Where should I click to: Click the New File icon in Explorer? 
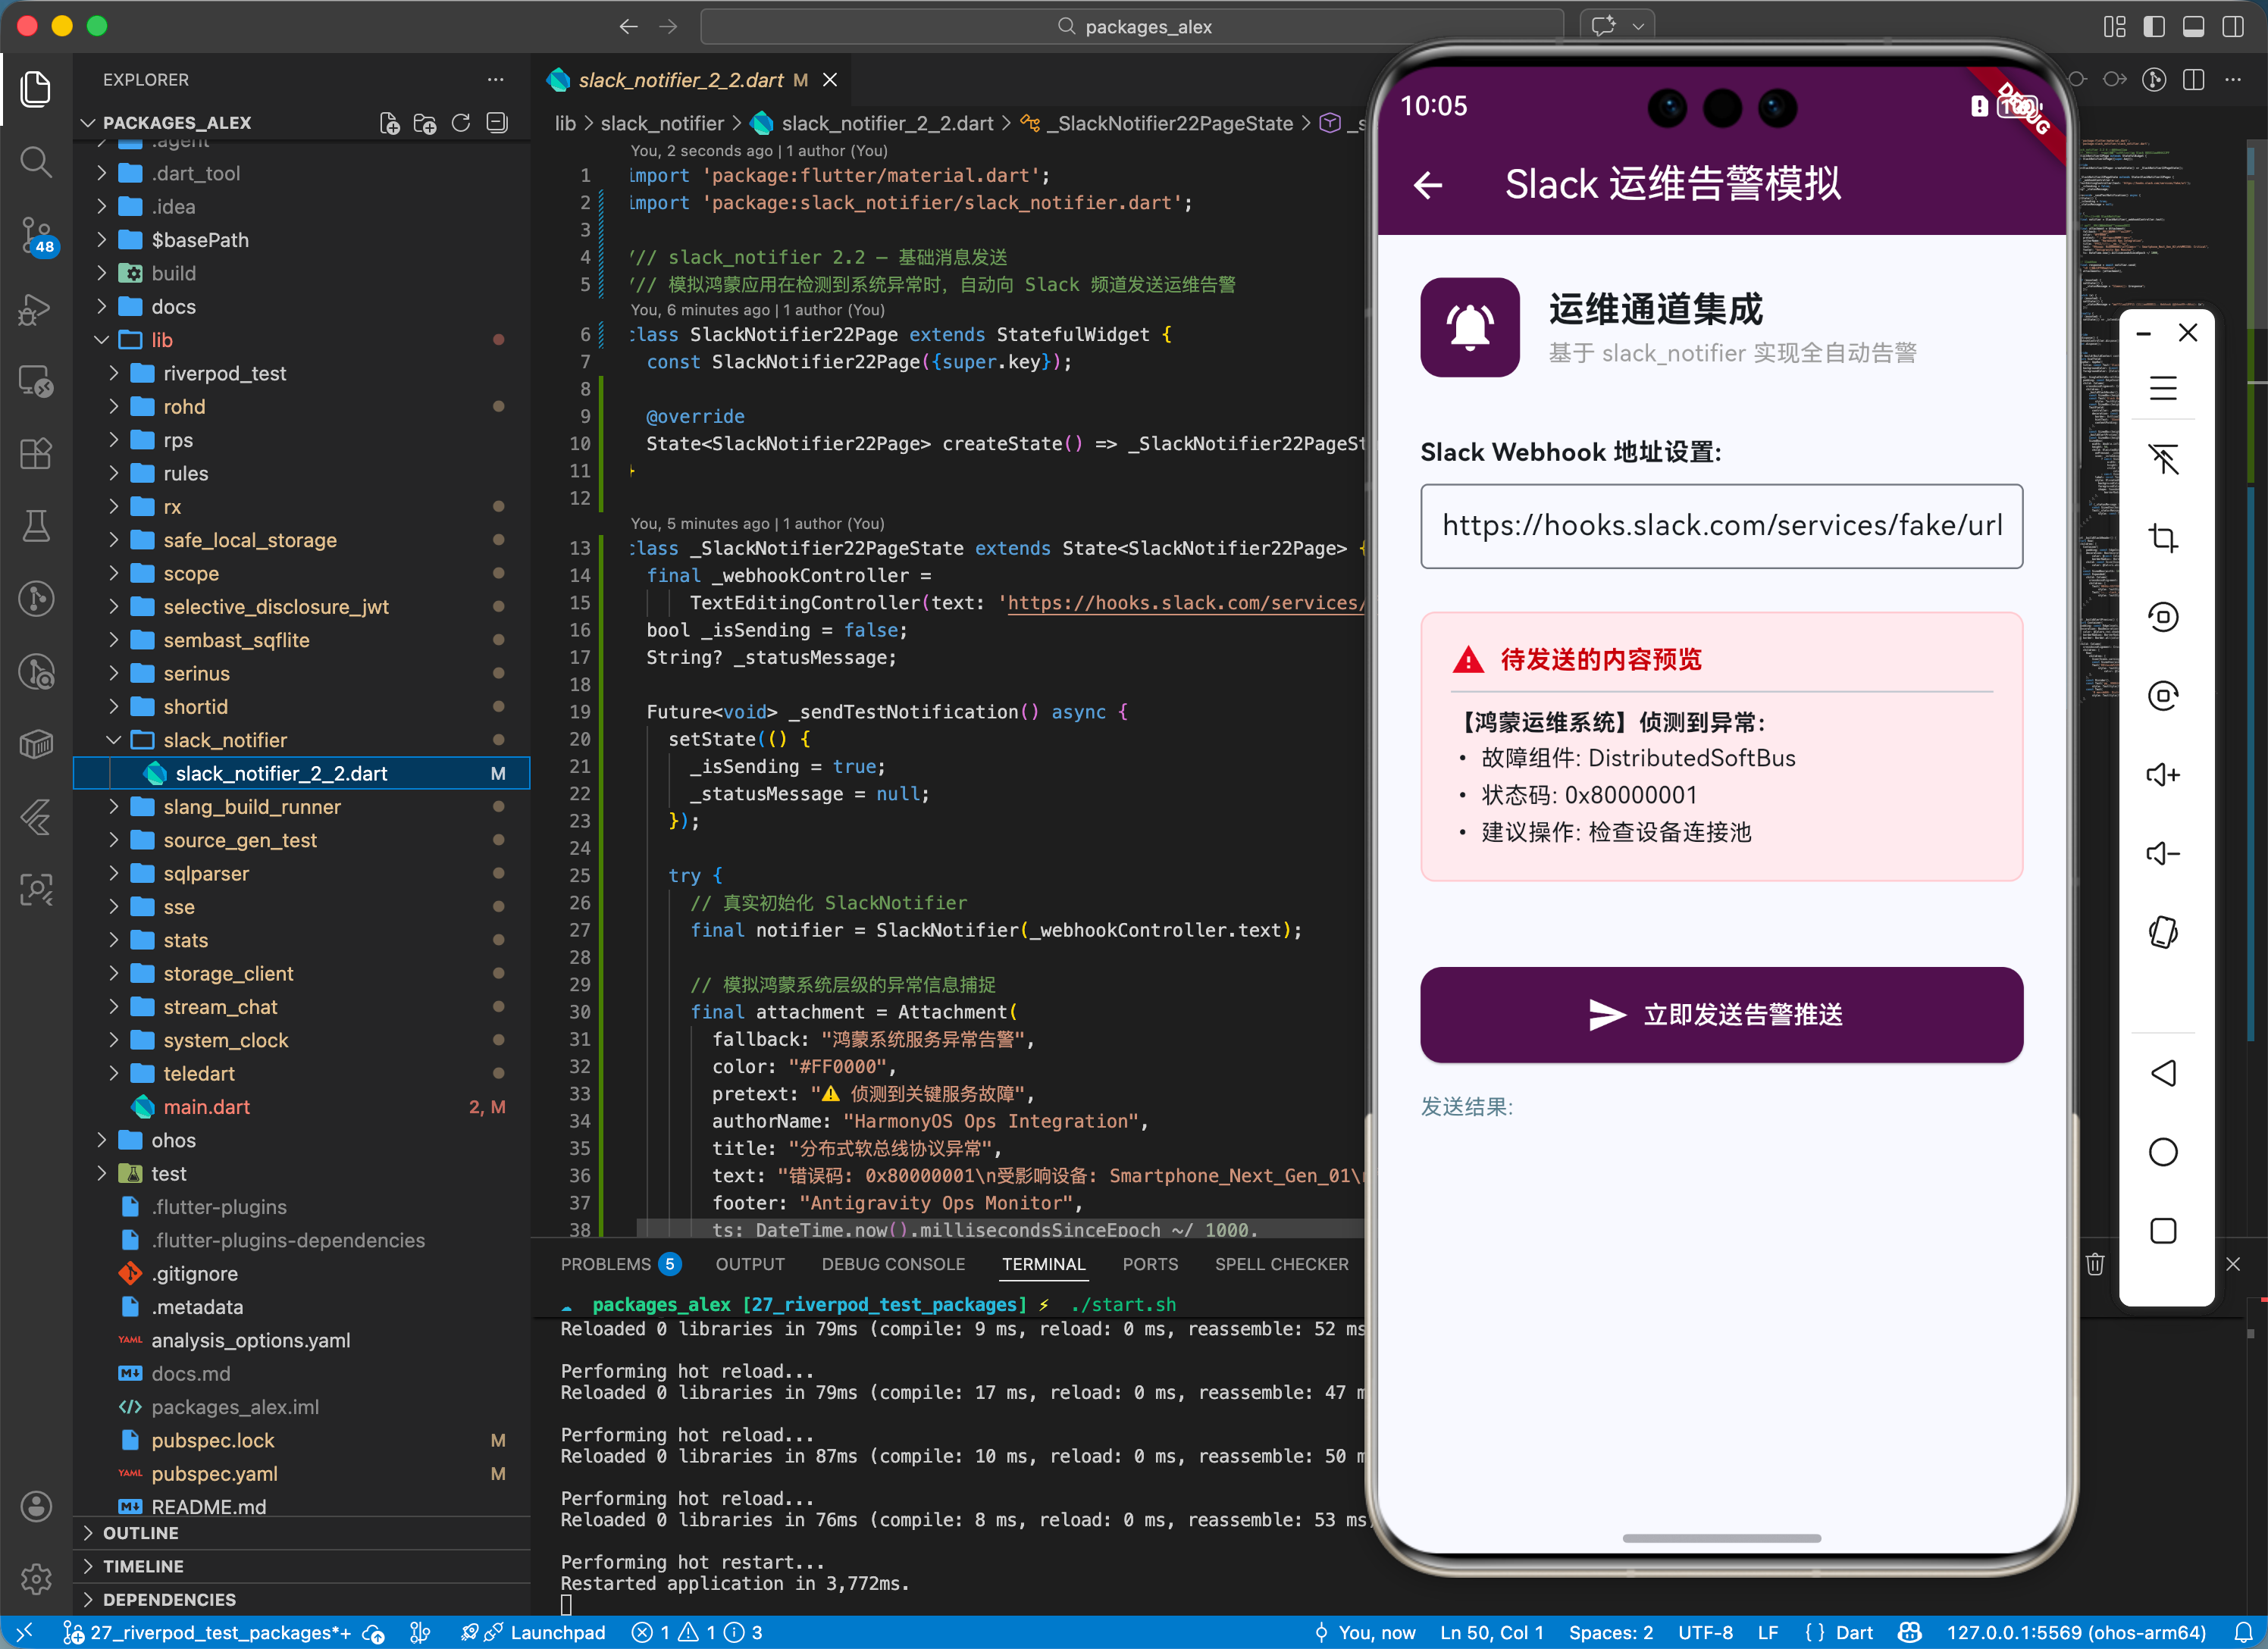389,123
